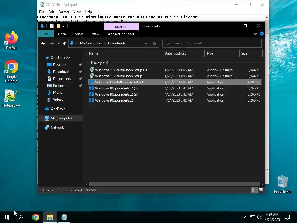297x223 pixels.
Task: Open Documents in the navigation pane
Action: point(62,79)
